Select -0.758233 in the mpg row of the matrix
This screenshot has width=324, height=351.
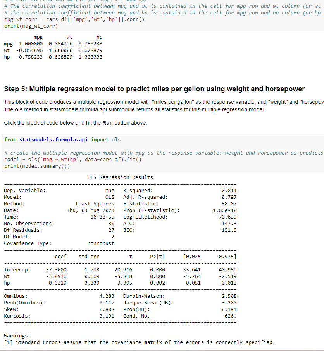[x=89, y=44]
